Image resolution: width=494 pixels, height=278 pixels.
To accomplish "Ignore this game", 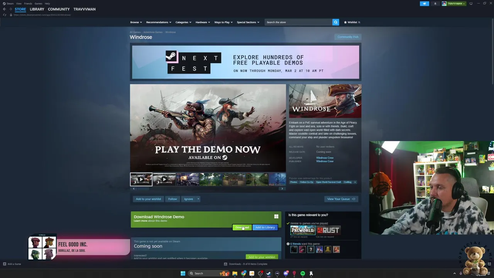I will click(188, 199).
